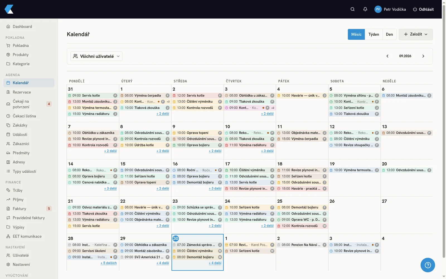Image resolution: width=446 pixels, height=279 pixels.
Task: Open the search icon in top bar
Action: 353,9
